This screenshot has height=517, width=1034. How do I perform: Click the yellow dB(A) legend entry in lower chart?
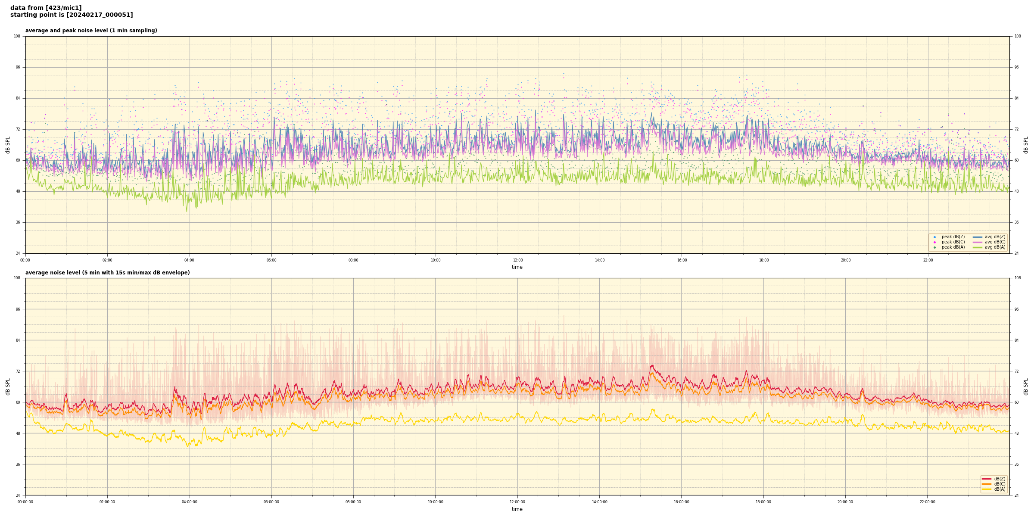(987, 489)
